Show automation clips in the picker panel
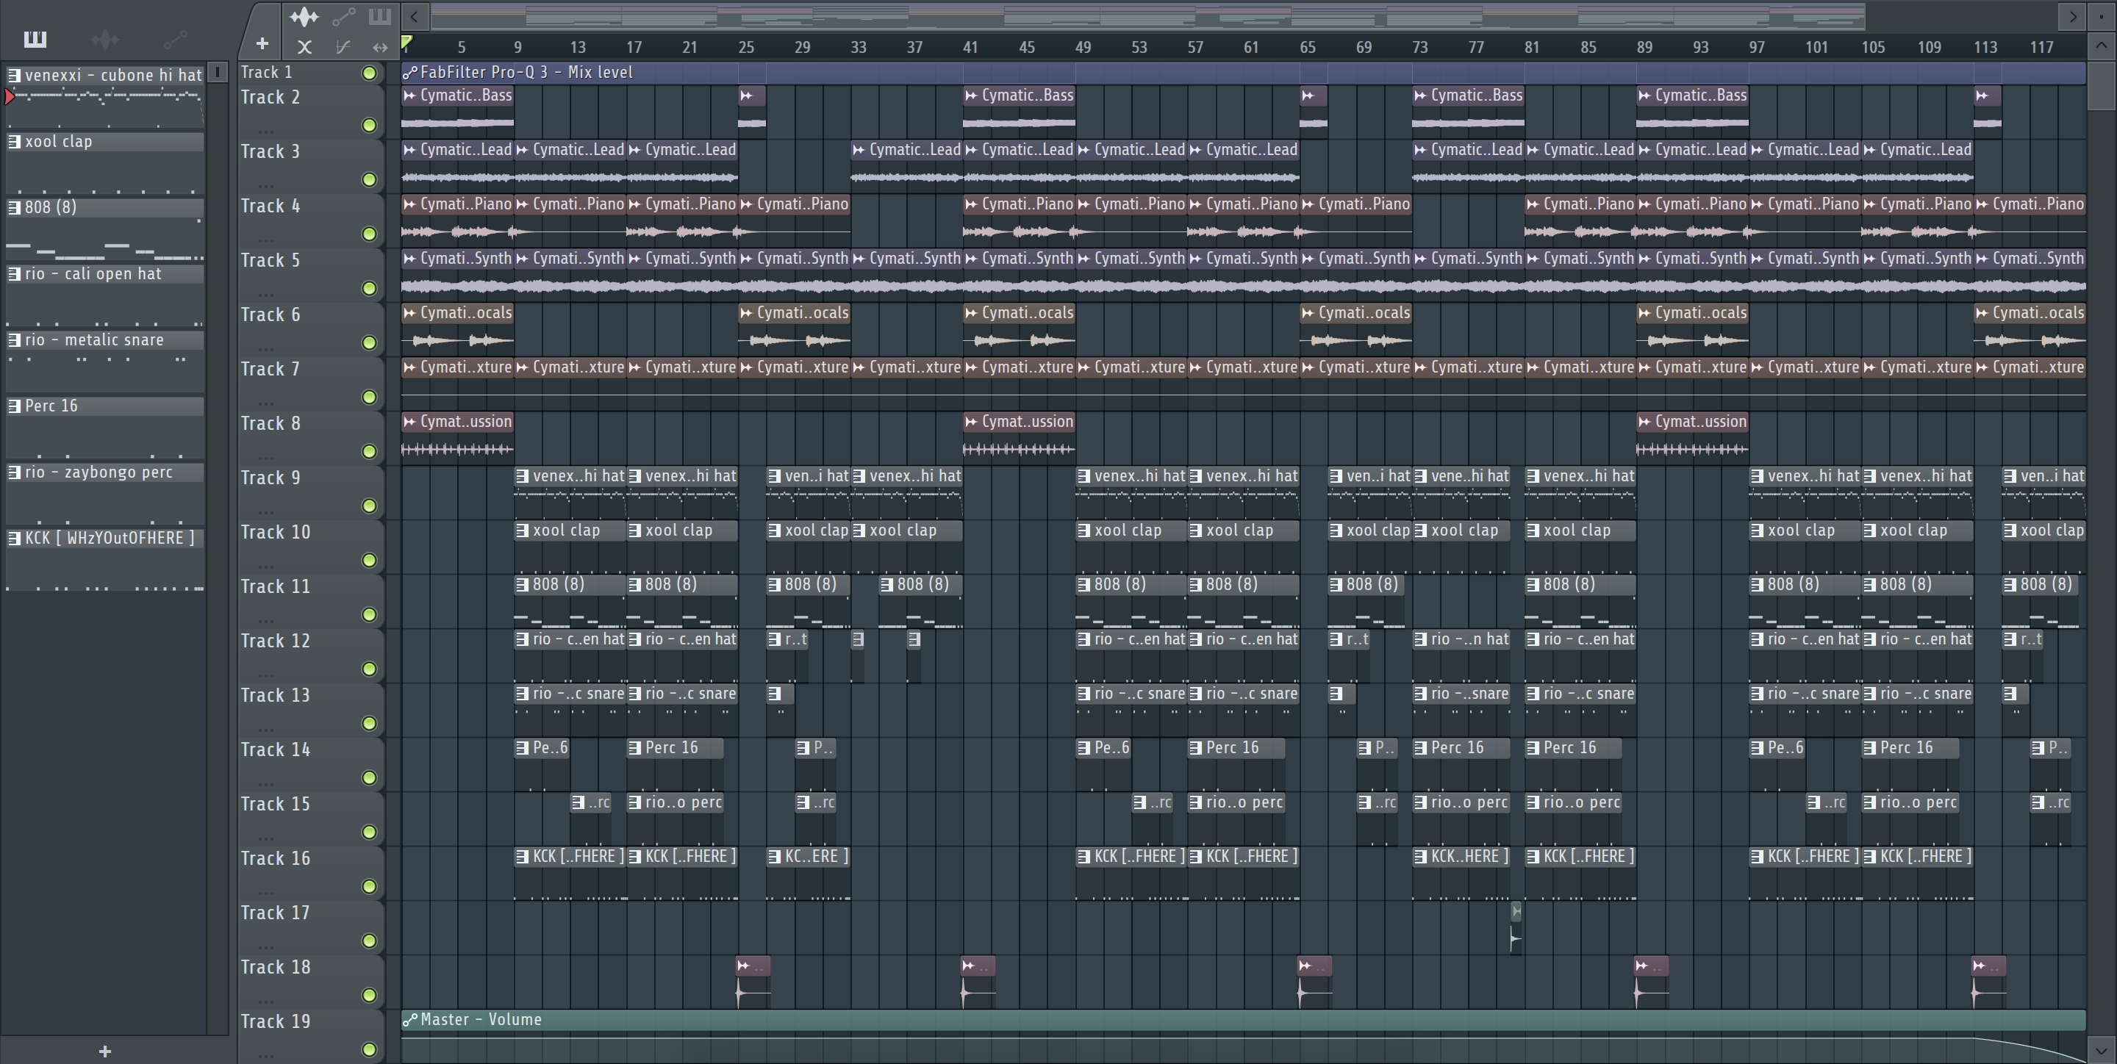2117x1064 pixels. [175, 39]
